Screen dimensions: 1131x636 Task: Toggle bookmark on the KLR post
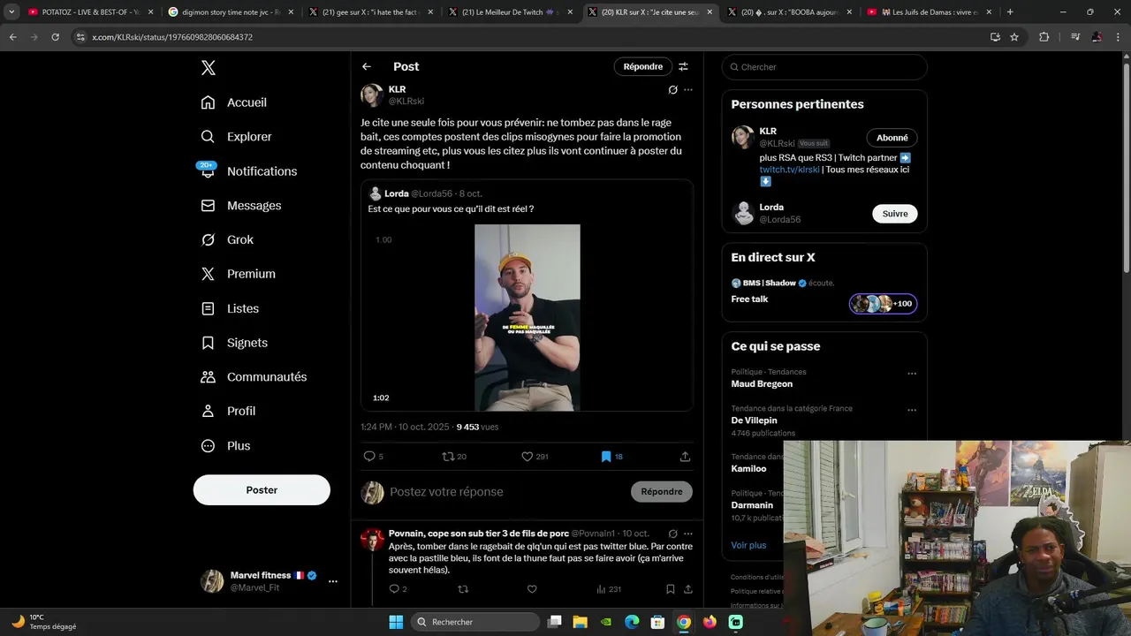pyautogui.click(x=606, y=457)
